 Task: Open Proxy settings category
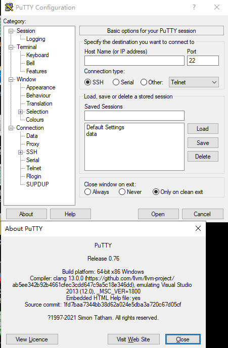[32, 144]
